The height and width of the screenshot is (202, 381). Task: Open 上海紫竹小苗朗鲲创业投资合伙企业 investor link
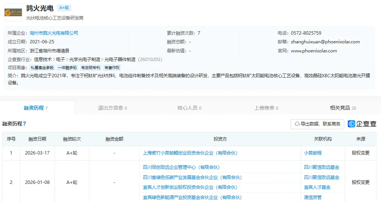(190, 153)
